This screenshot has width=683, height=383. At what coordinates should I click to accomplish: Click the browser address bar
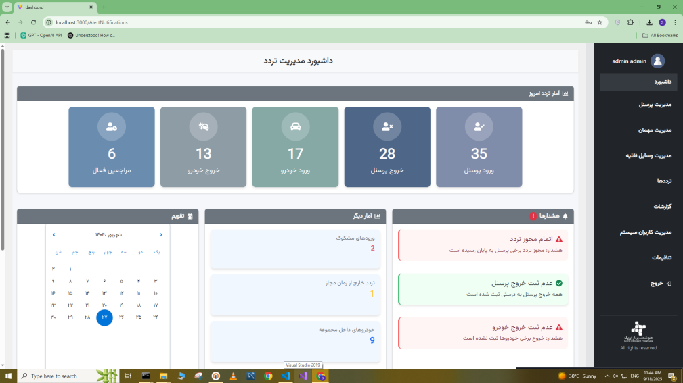pyautogui.click(x=305, y=22)
